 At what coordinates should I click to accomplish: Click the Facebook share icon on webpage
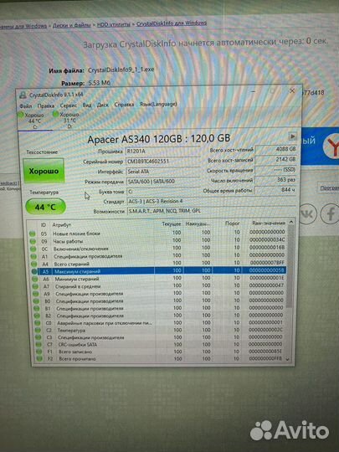330,213
